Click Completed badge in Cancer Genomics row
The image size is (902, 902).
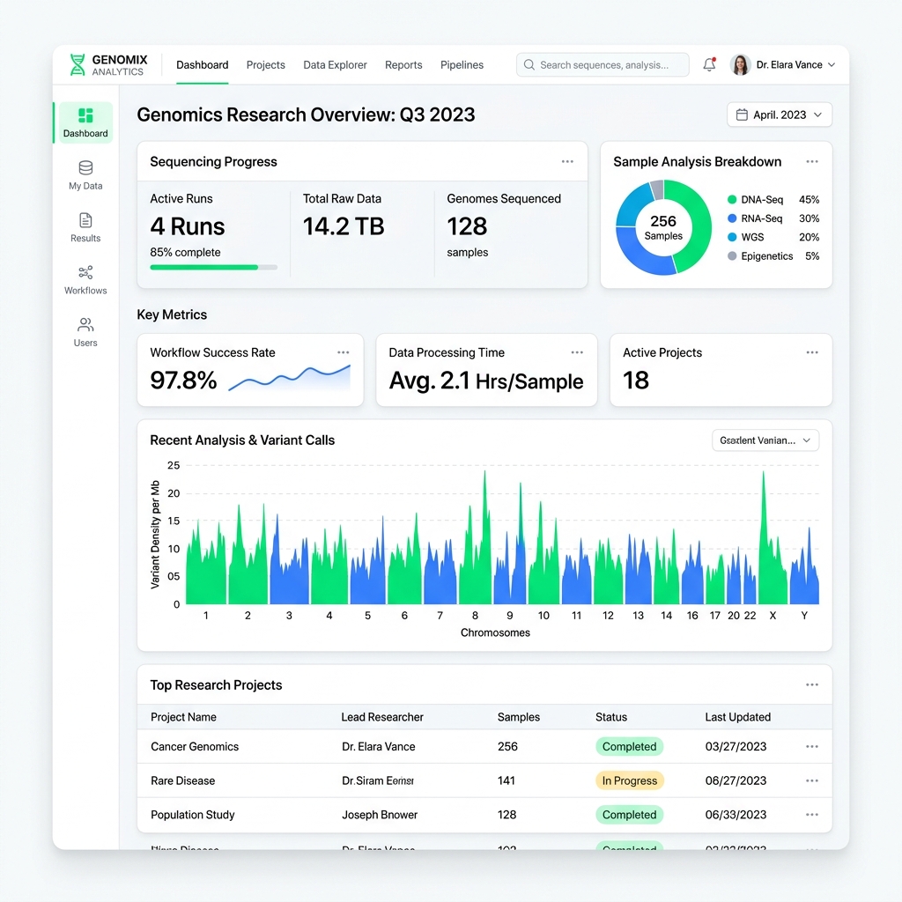coord(629,747)
